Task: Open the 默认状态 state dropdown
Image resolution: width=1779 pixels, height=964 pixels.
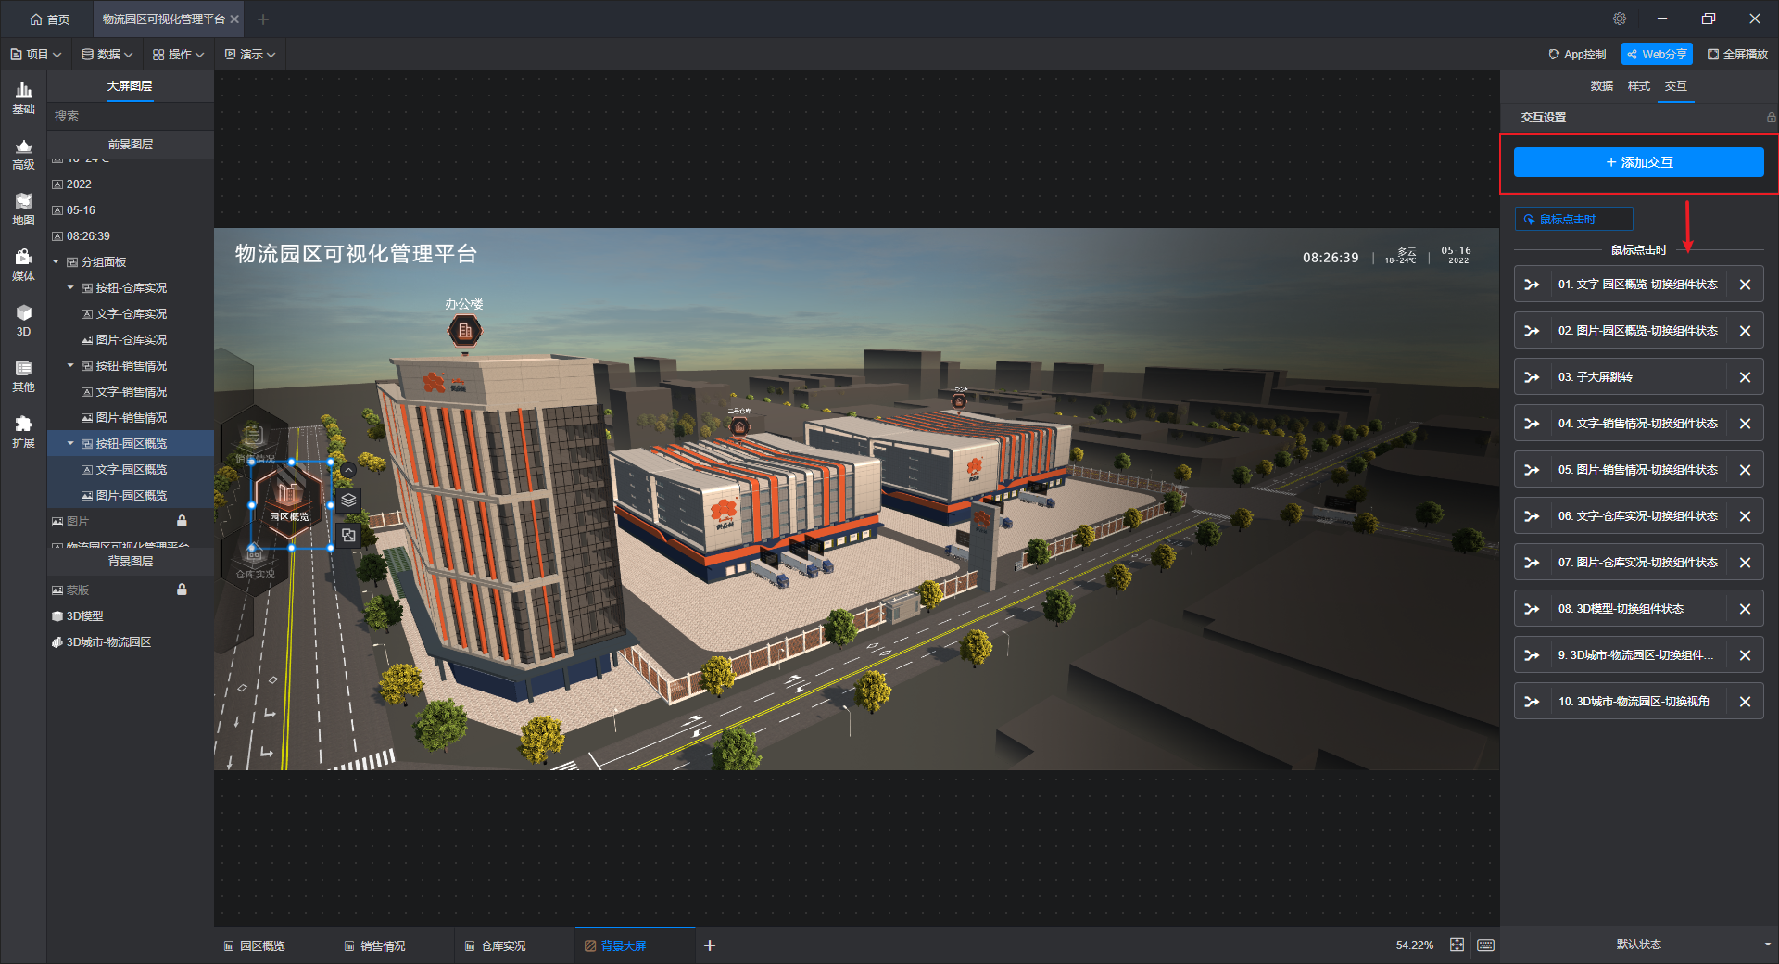Action: click(1639, 945)
